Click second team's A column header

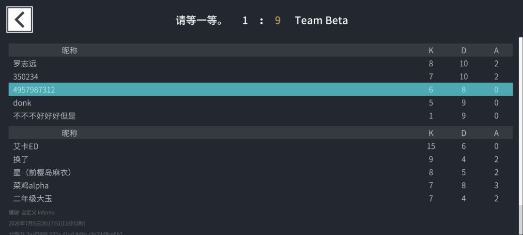click(496, 133)
